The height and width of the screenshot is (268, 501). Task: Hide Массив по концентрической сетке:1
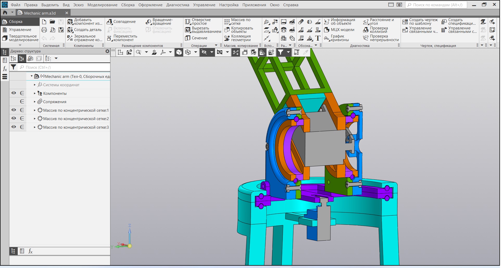coord(14,110)
